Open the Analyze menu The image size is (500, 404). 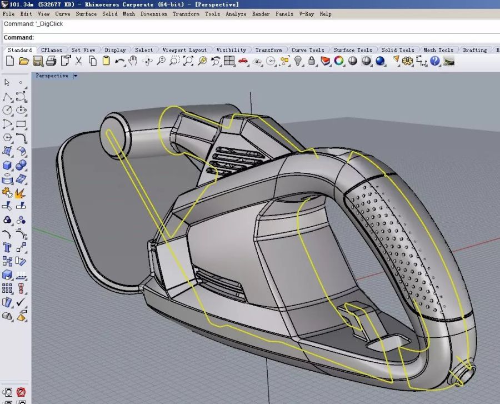[236, 14]
